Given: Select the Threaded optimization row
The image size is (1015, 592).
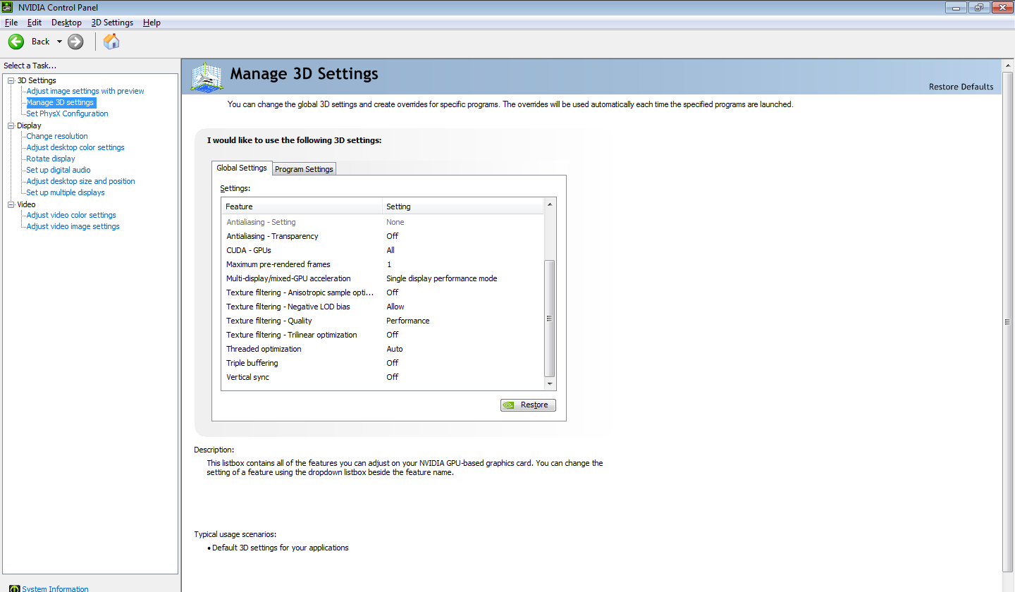Looking at the screenshot, I should (x=383, y=349).
